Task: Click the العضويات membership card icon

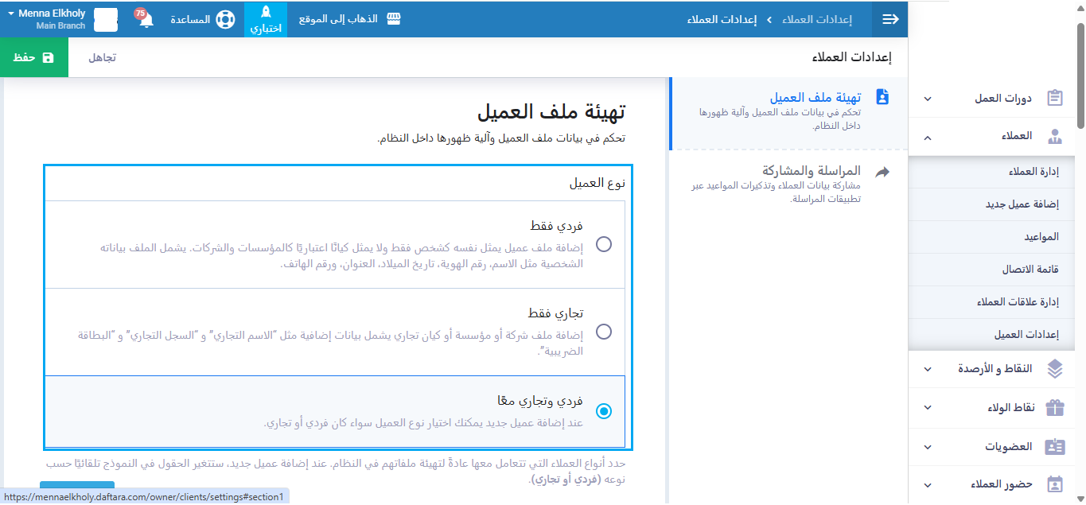Action: 1055,446
